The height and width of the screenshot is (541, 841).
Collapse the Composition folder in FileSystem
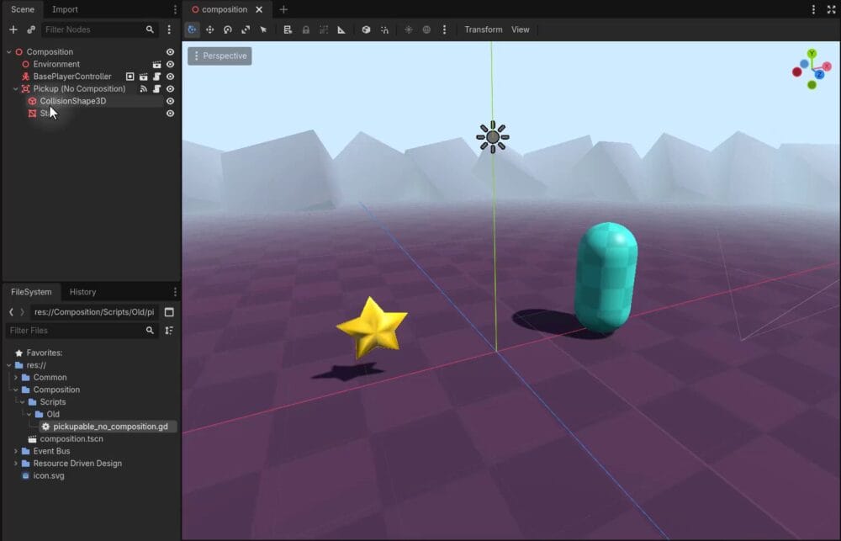point(15,390)
